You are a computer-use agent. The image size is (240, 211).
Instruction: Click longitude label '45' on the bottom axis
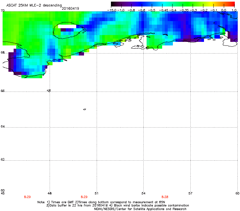coord(3,193)
